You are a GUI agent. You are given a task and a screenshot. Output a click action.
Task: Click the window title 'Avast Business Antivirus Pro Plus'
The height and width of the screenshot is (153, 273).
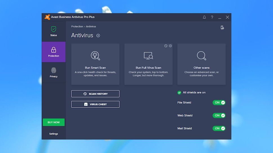click(73, 17)
